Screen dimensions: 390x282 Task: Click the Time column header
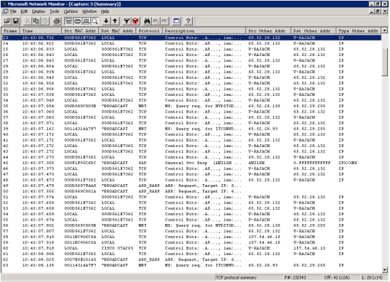(x=40, y=30)
